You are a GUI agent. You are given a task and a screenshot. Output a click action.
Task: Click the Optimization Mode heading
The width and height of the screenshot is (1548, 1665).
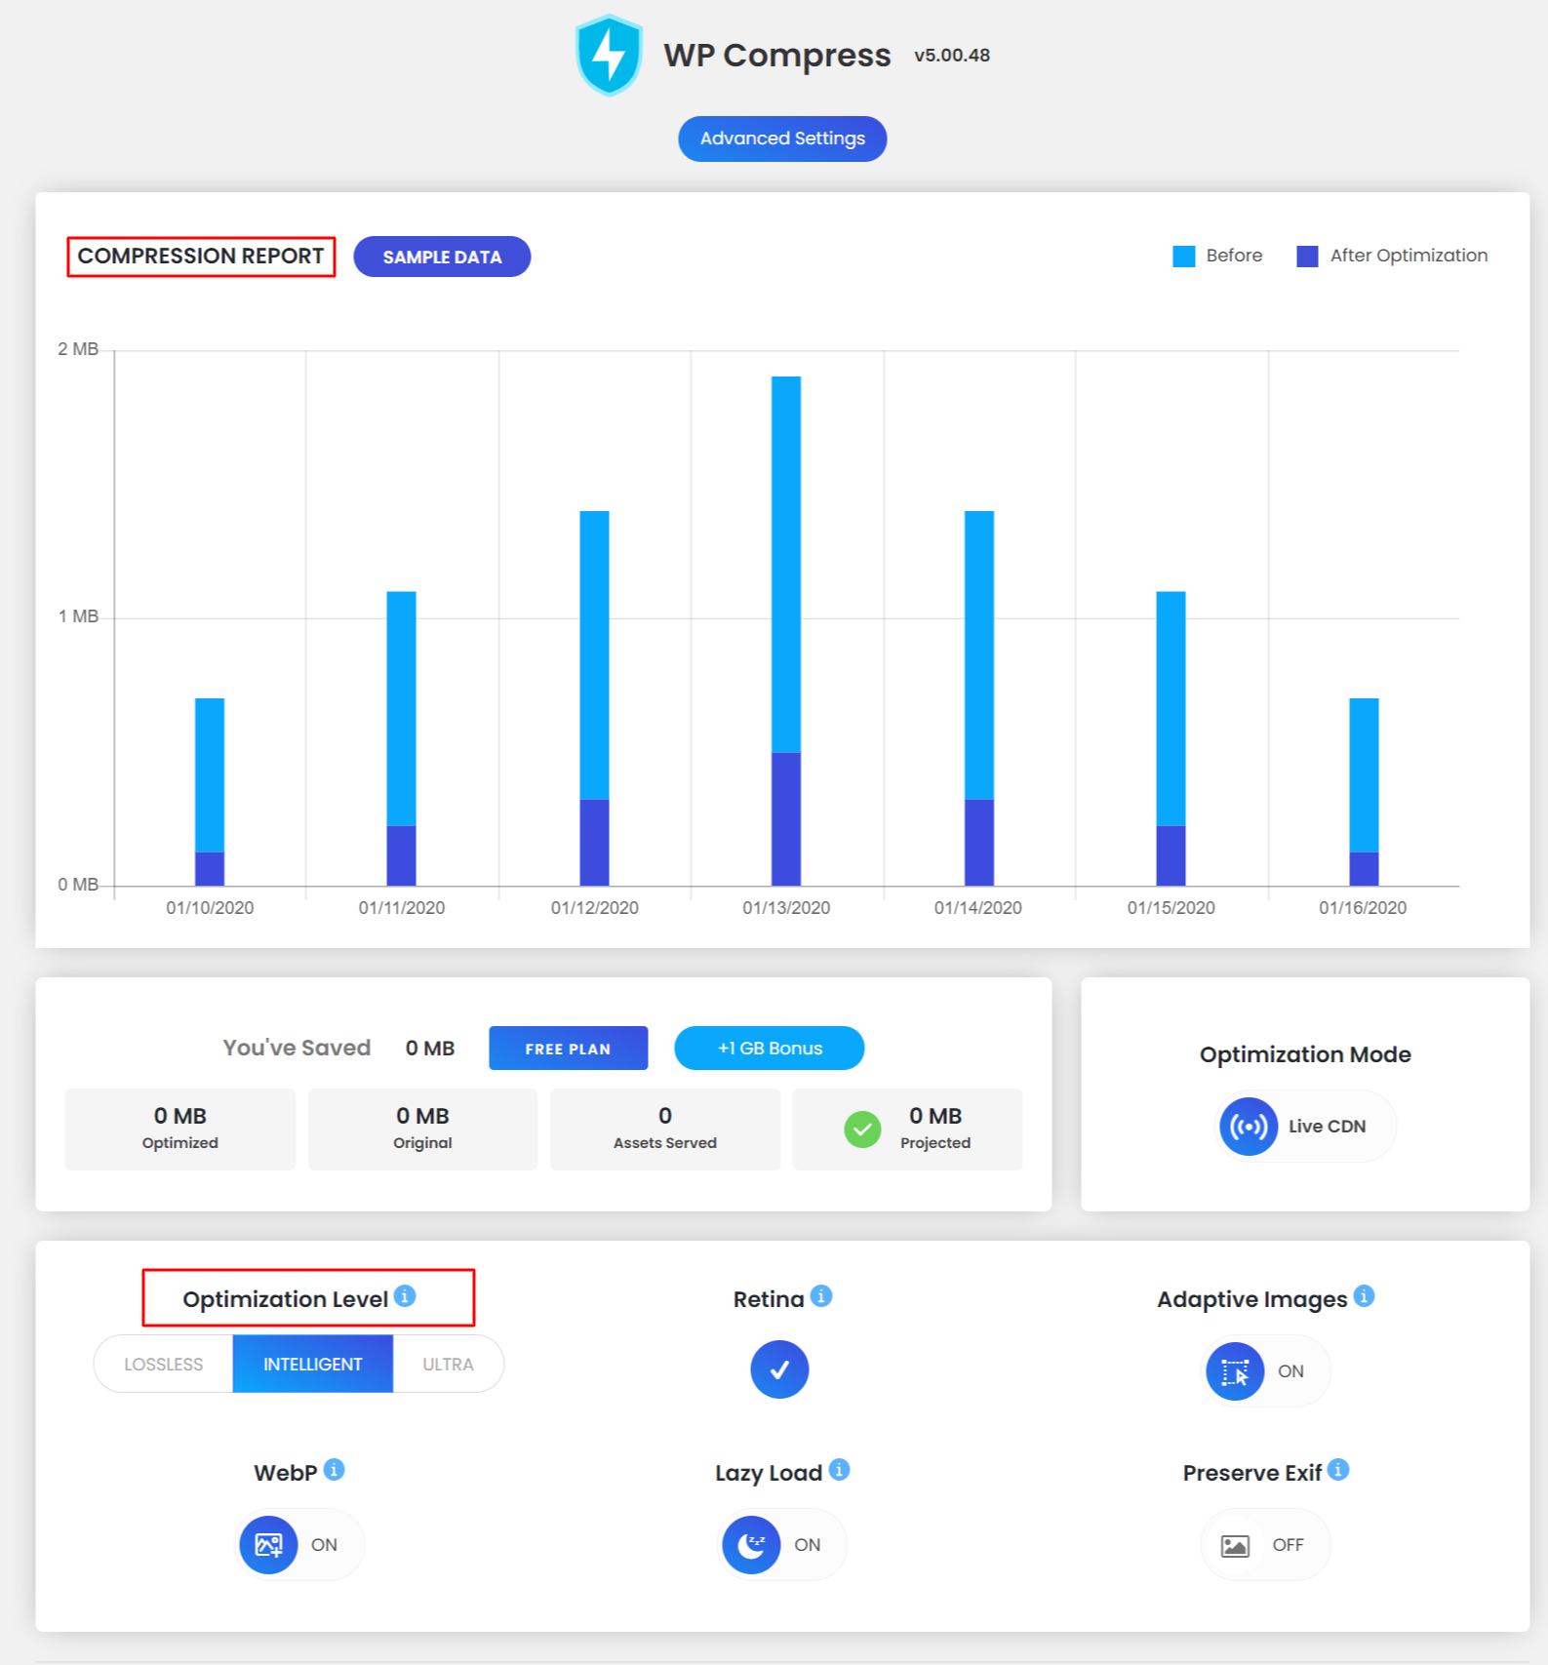pyautogui.click(x=1305, y=1054)
